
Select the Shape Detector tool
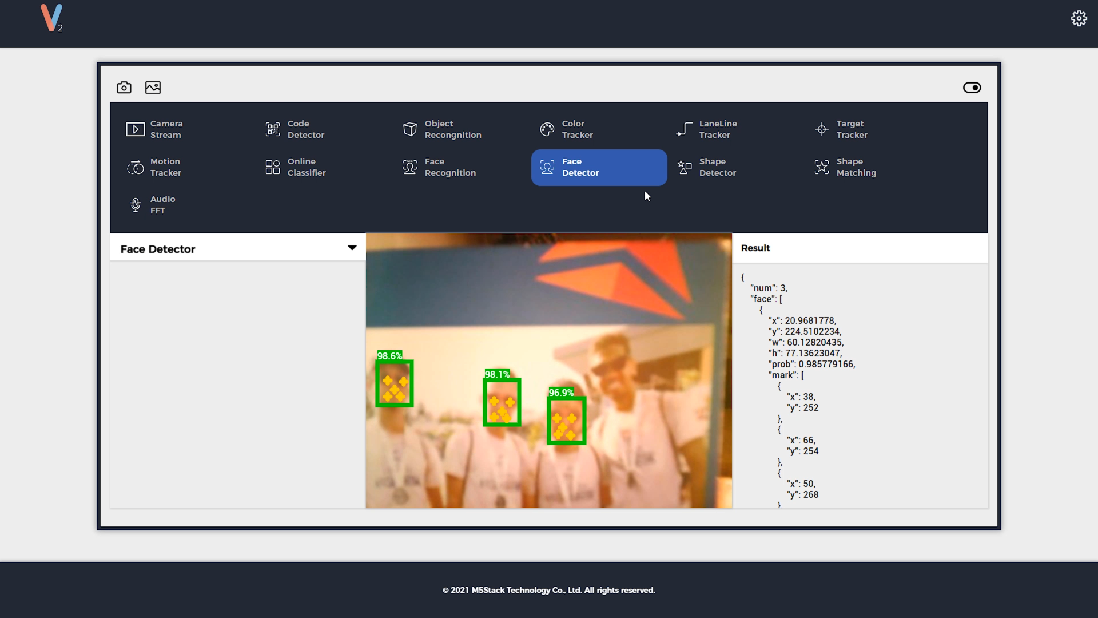coord(717,167)
